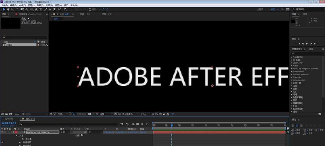This screenshot has width=325, height=146.
Task: Collapse the ADOBE AFTER EFFECTS layer triangle
Action: tap(13, 132)
